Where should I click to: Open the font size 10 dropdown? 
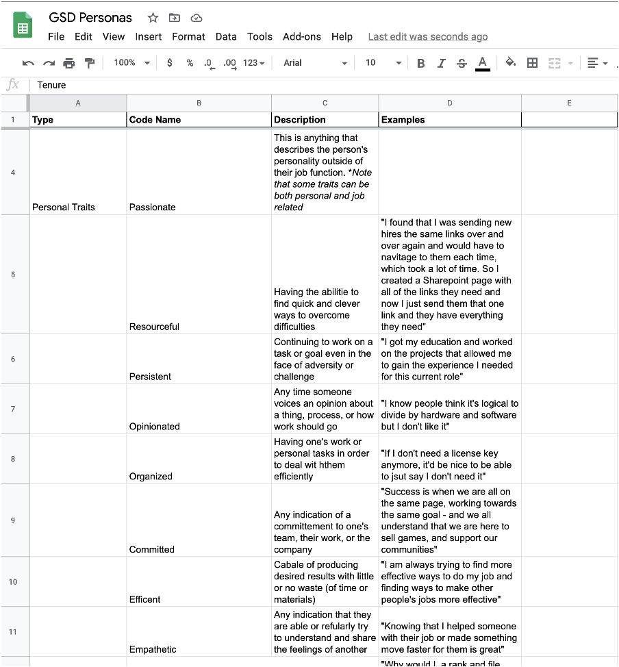coord(383,63)
